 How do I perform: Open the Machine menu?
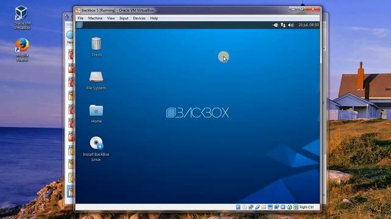coord(95,18)
